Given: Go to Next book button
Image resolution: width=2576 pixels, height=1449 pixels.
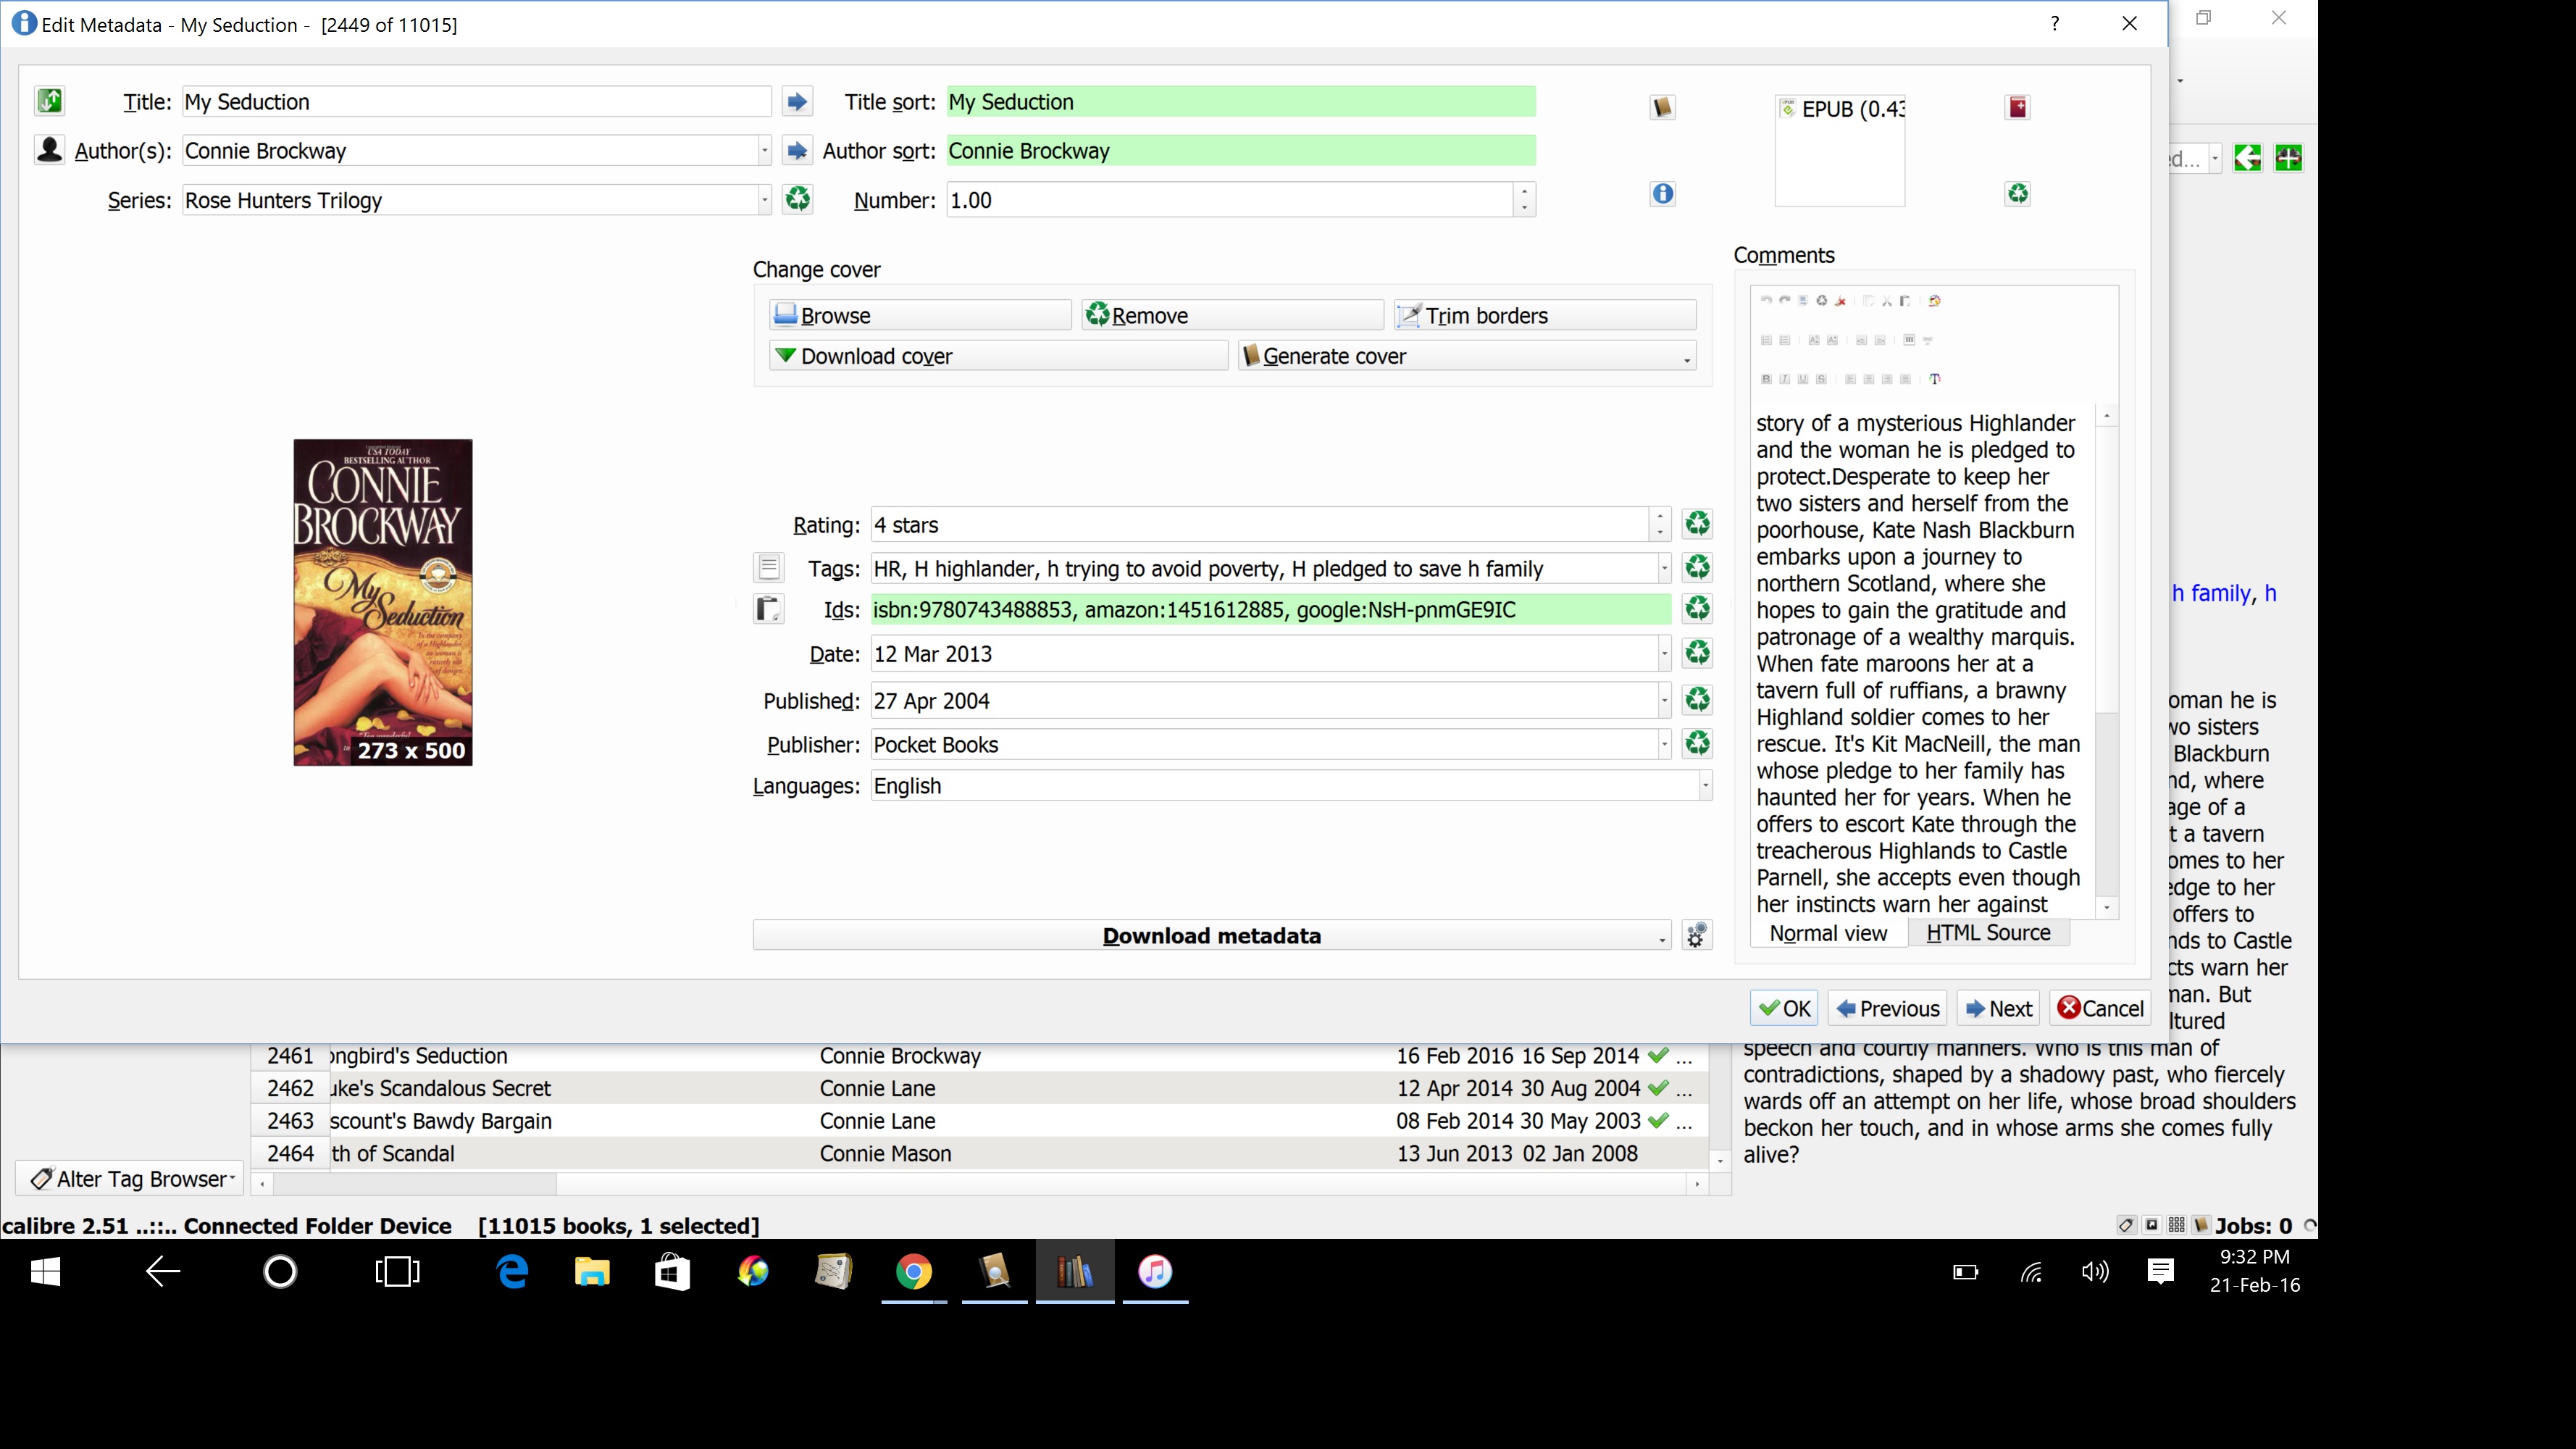Looking at the screenshot, I should (1999, 1008).
